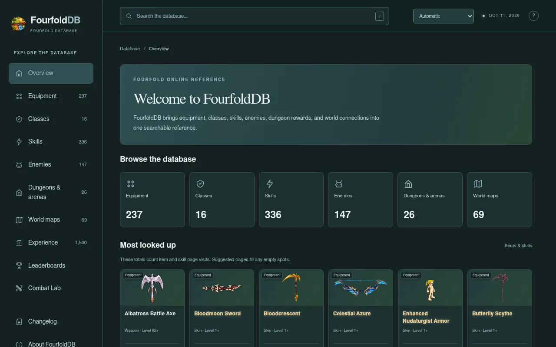This screenshot has height=347, width=556.
Task: Click the Experience chart icon in sidebar
Action: [19, 243]
